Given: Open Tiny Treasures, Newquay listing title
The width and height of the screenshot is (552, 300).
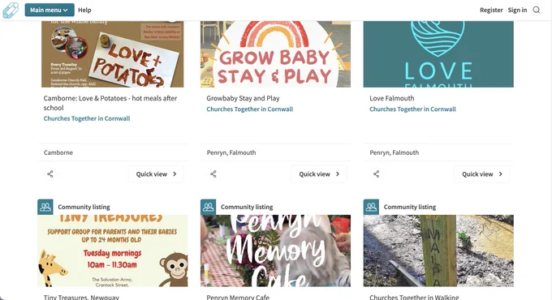Looking at the screenshot, I should (81, 298).
